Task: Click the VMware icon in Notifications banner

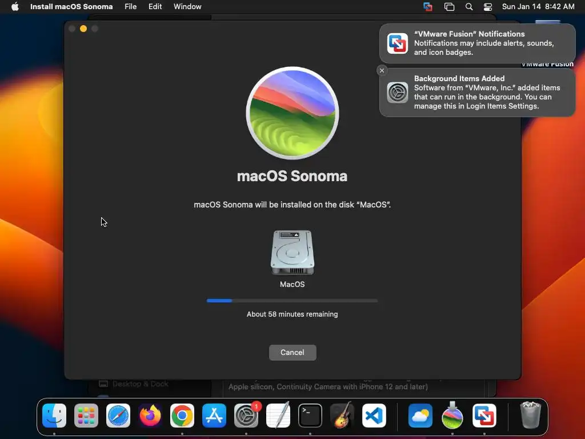Action: [x=398, y=43]
